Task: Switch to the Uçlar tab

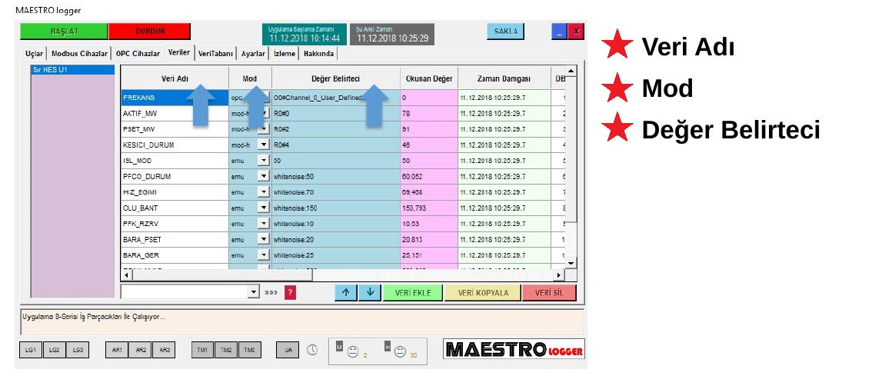Action: 34,54
